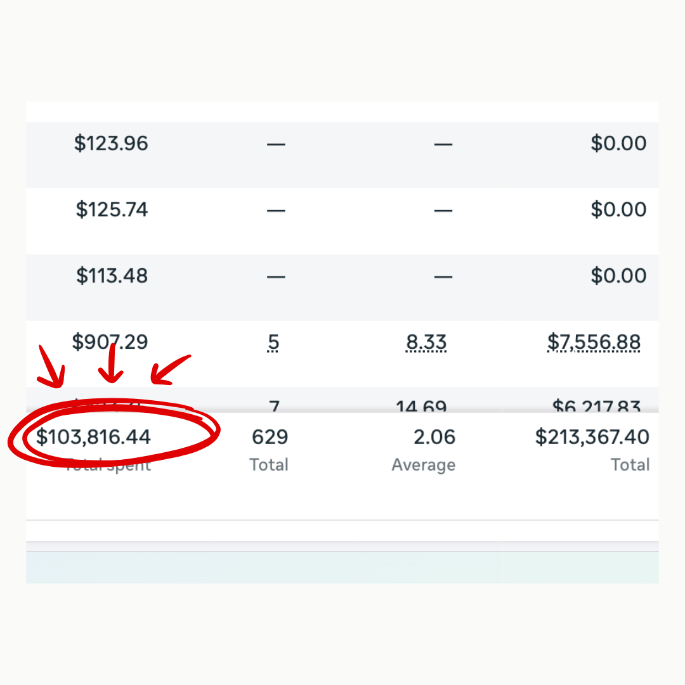Click the 2.06 Average summary value
The image size is (685, 685).
pyautogui.click(x=434, y=437)
